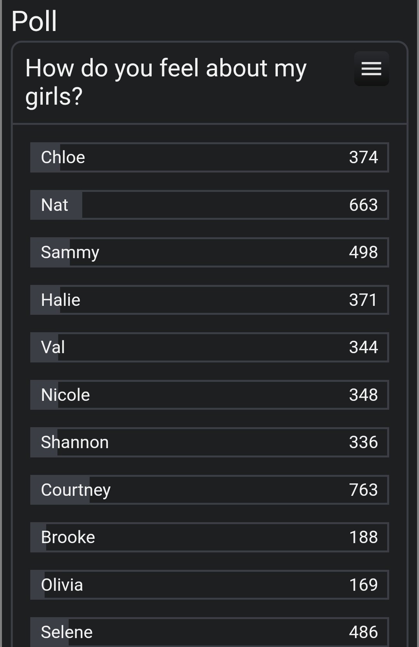Viewport: 419px width, 647px height.
Task: Choose the Shannon option
Action: tap(209, 442)
